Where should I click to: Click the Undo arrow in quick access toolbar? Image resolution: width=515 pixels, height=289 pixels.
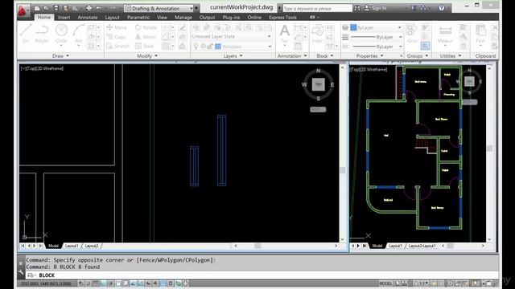[x=99, y=8]
